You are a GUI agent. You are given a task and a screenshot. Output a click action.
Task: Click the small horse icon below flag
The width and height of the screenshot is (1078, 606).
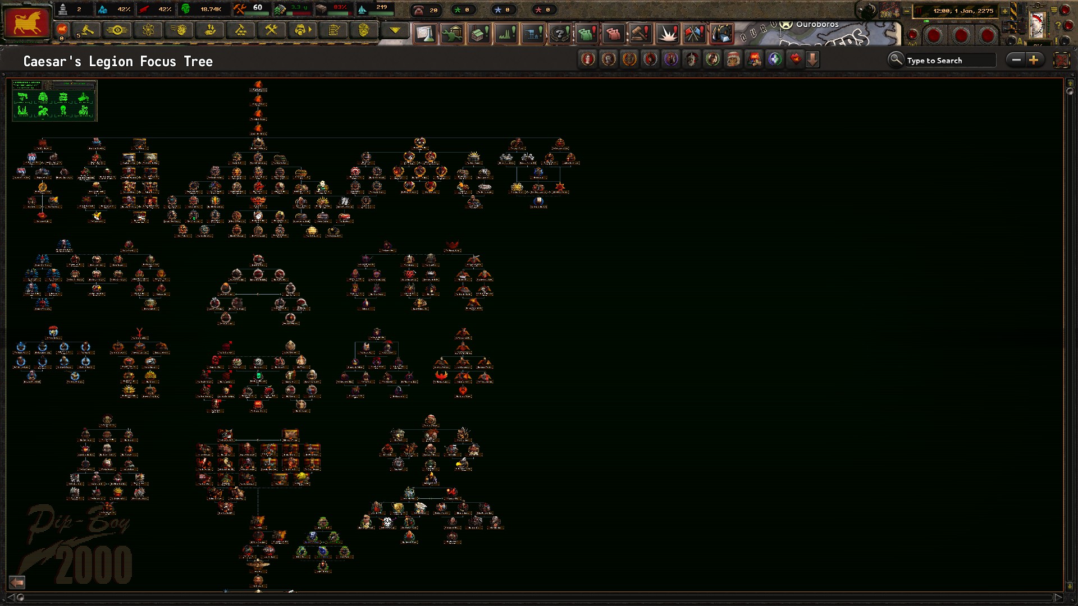point(62,30)
